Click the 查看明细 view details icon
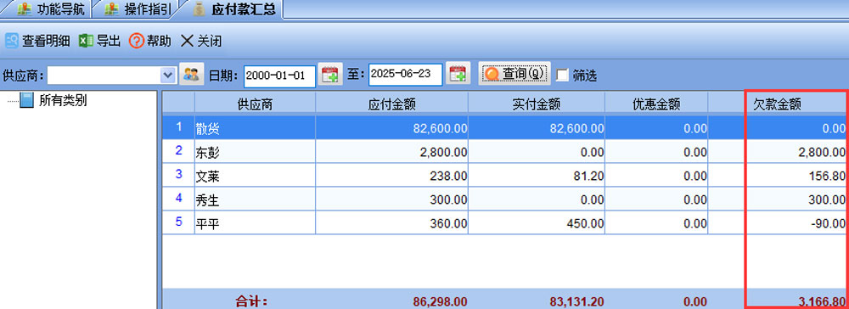 click(11, 41)
